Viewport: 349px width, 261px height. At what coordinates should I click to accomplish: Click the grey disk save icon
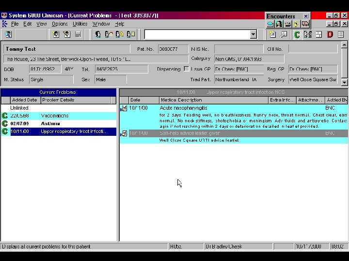(x=78, y=34)
